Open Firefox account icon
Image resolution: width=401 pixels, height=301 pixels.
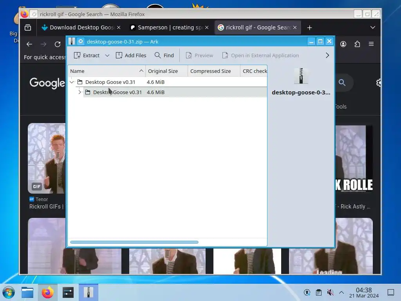tap(343, 44)
